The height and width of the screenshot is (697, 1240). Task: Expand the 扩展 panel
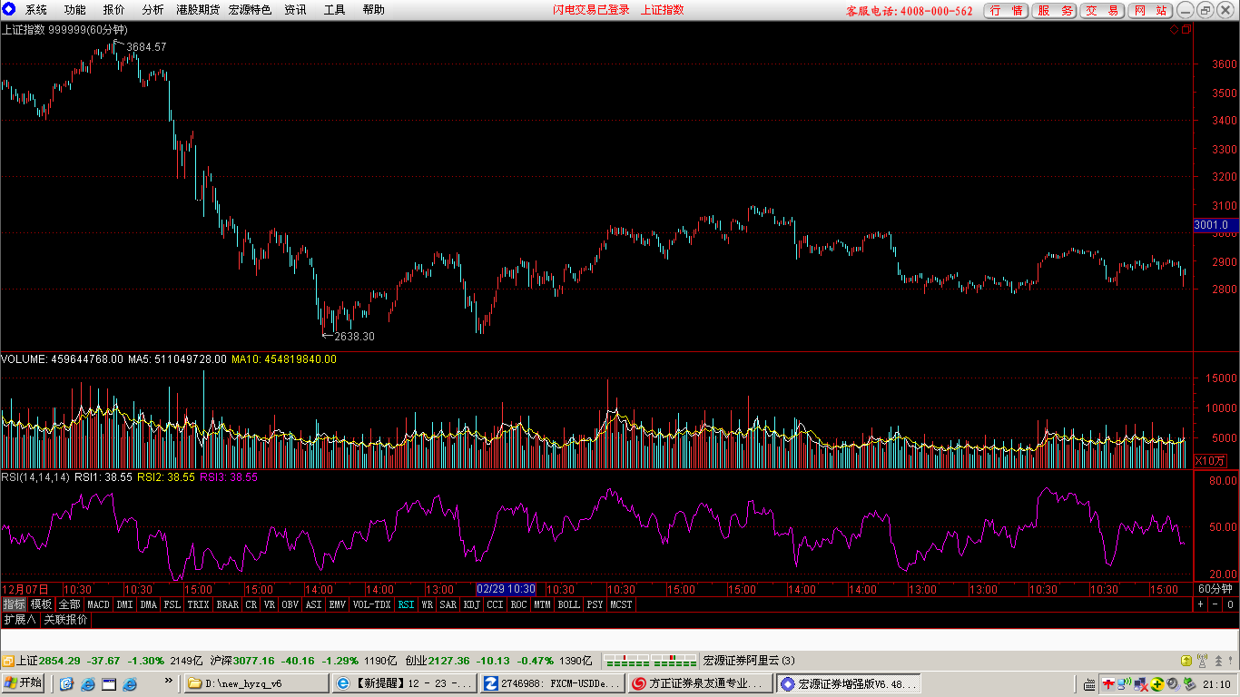(20, 620)
